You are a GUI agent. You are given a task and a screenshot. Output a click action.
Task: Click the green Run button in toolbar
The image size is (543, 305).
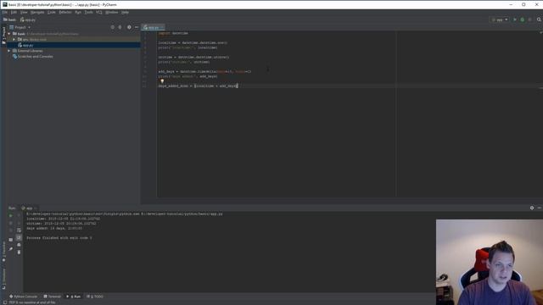click(x=515, y=19)
